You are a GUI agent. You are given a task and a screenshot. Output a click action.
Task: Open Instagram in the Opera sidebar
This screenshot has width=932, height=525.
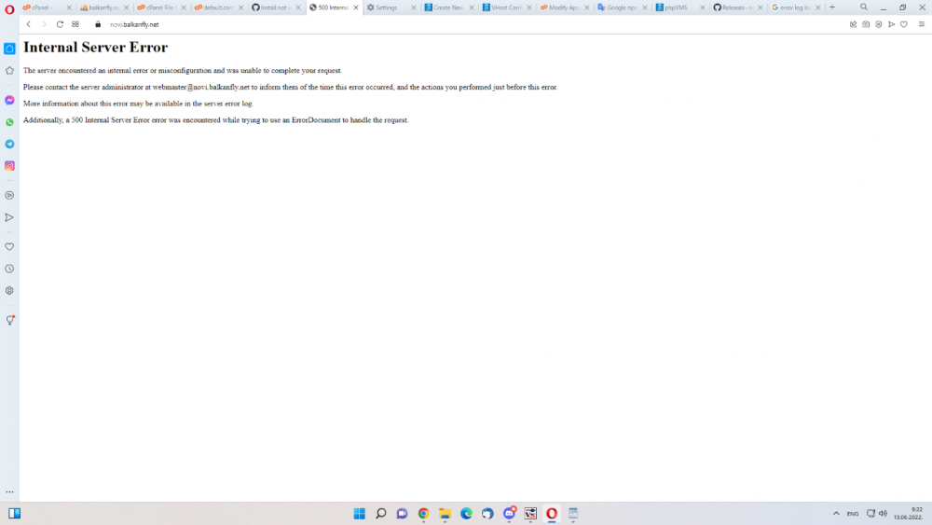pyautogui.click(x=9, y=166)
